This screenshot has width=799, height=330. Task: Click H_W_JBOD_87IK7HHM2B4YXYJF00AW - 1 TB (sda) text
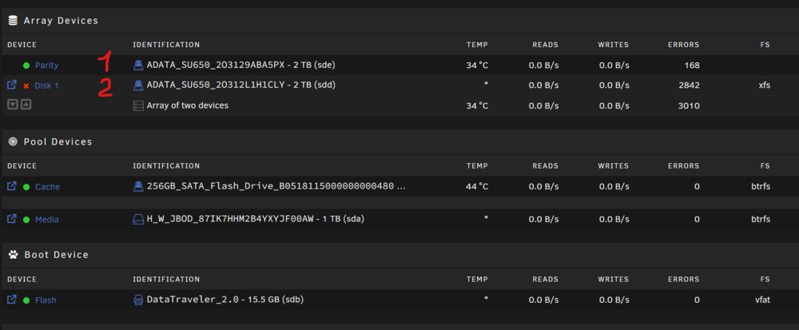256,220
